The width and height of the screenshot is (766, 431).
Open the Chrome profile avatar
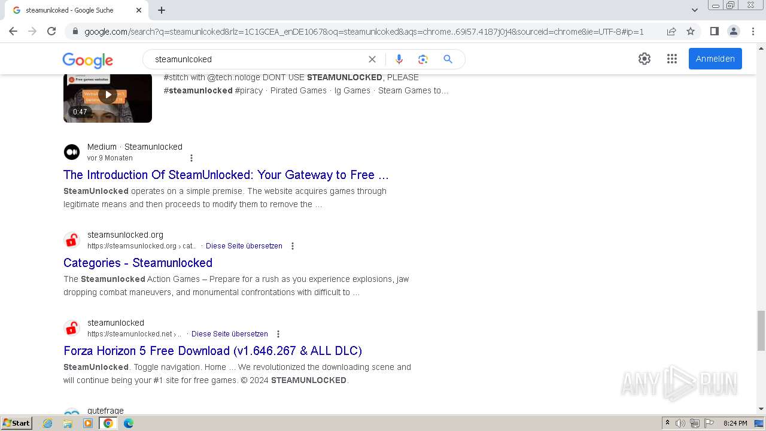pyautogui.click(x=733, y=31)
